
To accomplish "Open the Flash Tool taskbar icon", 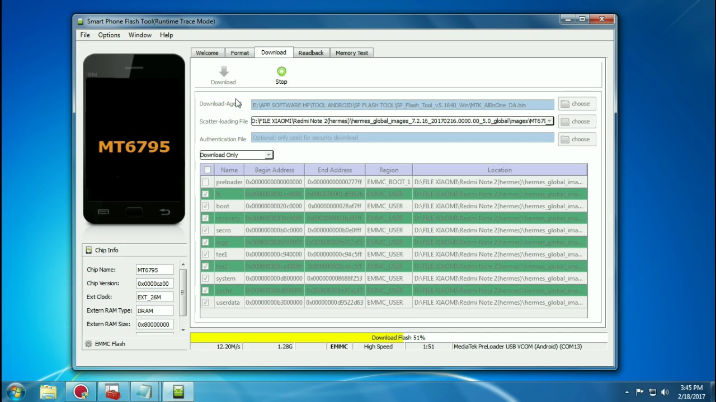I will pyautogui.click(x=178, y=392).
